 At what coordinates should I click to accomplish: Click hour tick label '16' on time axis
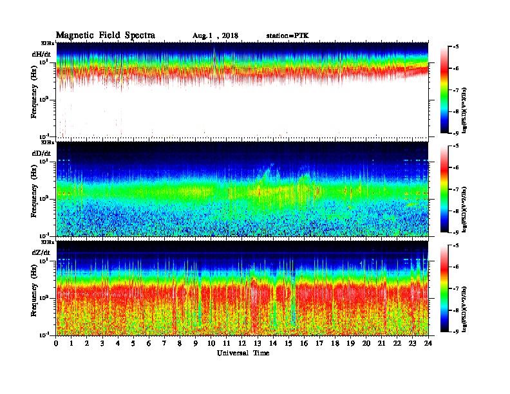[304, 343]
